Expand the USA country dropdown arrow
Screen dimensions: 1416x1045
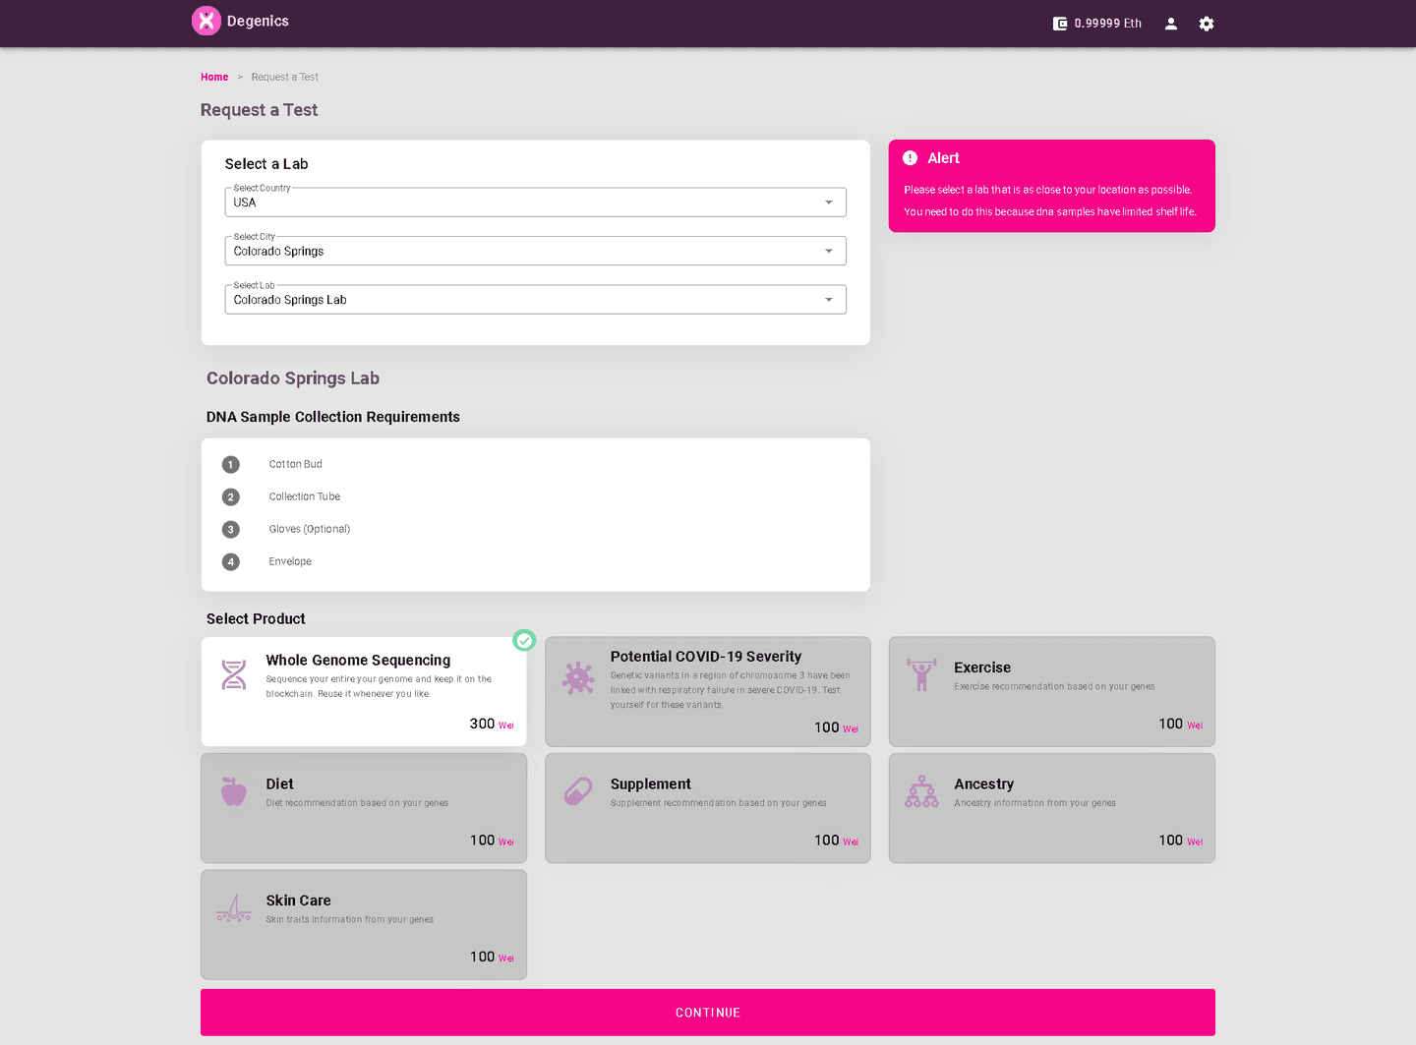[829, 203]
